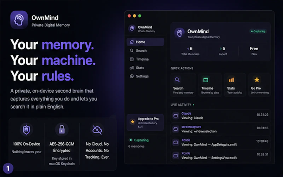The image size is (283, 177).
Task: Click the 10:31:22 timestamp
Action: tap(262, 115)
